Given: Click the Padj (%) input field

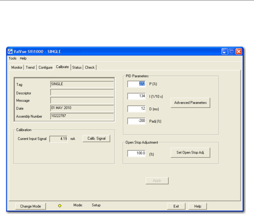Looking at the screenshot, I should point(136,121).
